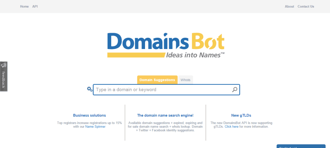Open the API navigation link
The height and width of the screenshot is (148, 330).
click(35, 6)
